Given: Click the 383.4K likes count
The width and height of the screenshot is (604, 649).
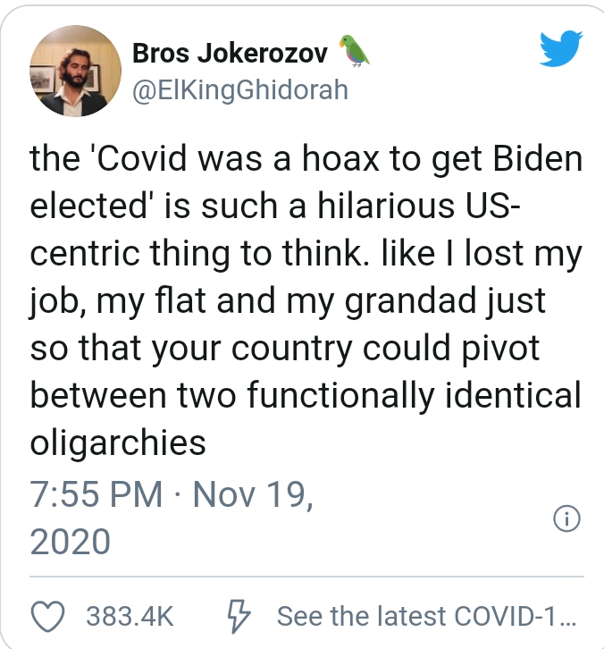Looking at the screenshot, I should (130, 616).
